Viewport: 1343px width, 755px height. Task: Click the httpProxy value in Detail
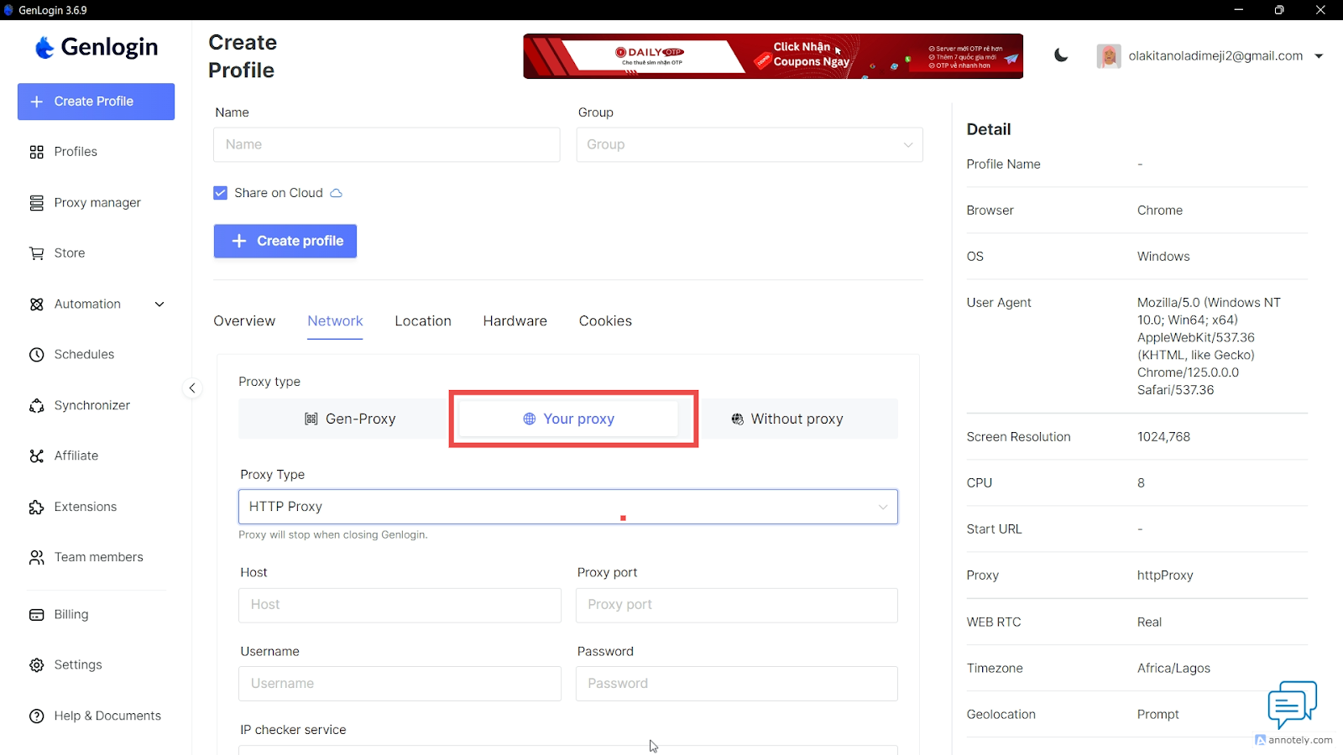[1165, 575]
